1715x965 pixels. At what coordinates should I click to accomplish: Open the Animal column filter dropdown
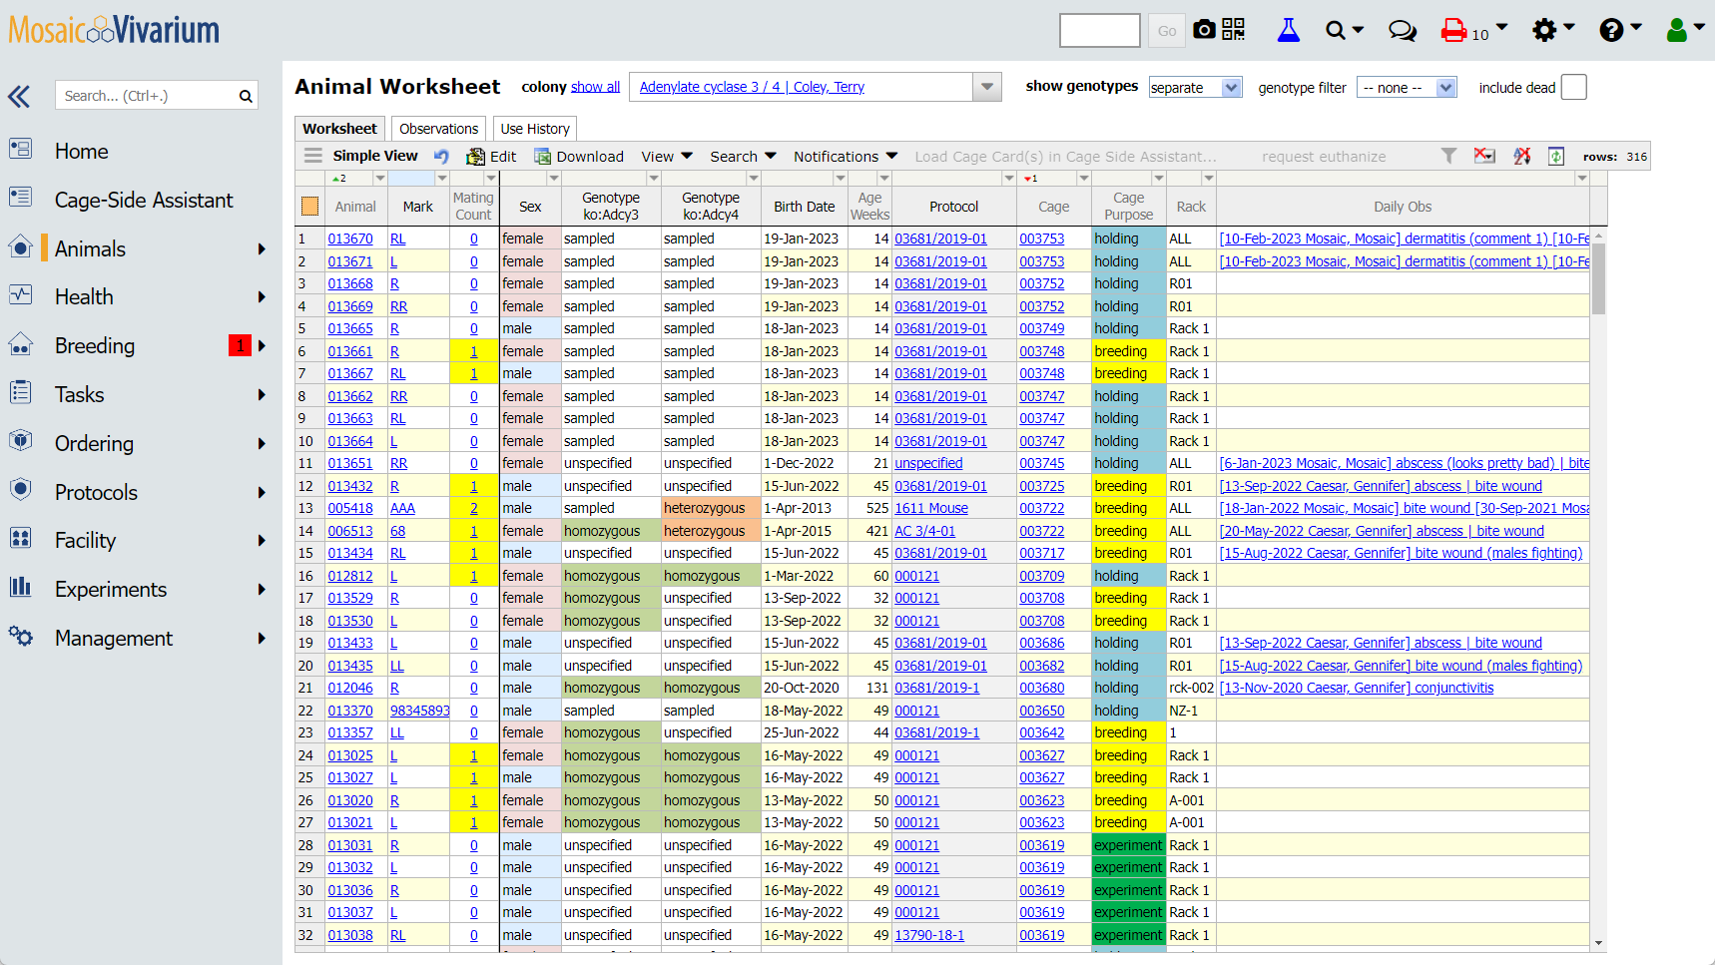click(379, 179)
